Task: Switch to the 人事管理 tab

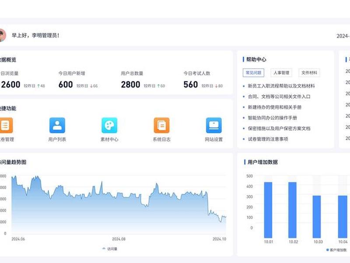Action: pos(281,73)
